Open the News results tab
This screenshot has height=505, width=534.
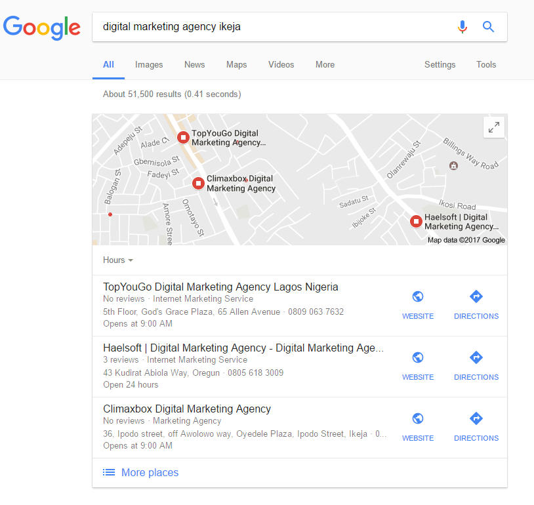194,65
